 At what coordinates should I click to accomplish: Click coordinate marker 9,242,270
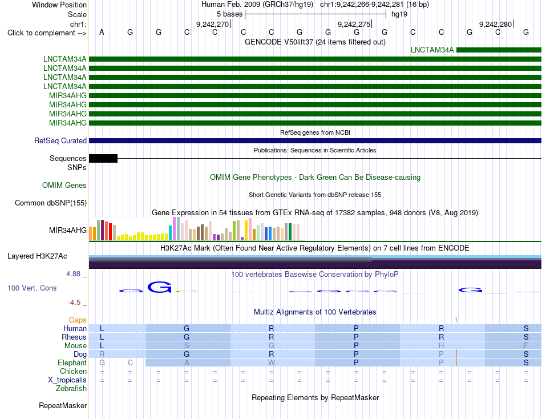[x=213, y=24]
